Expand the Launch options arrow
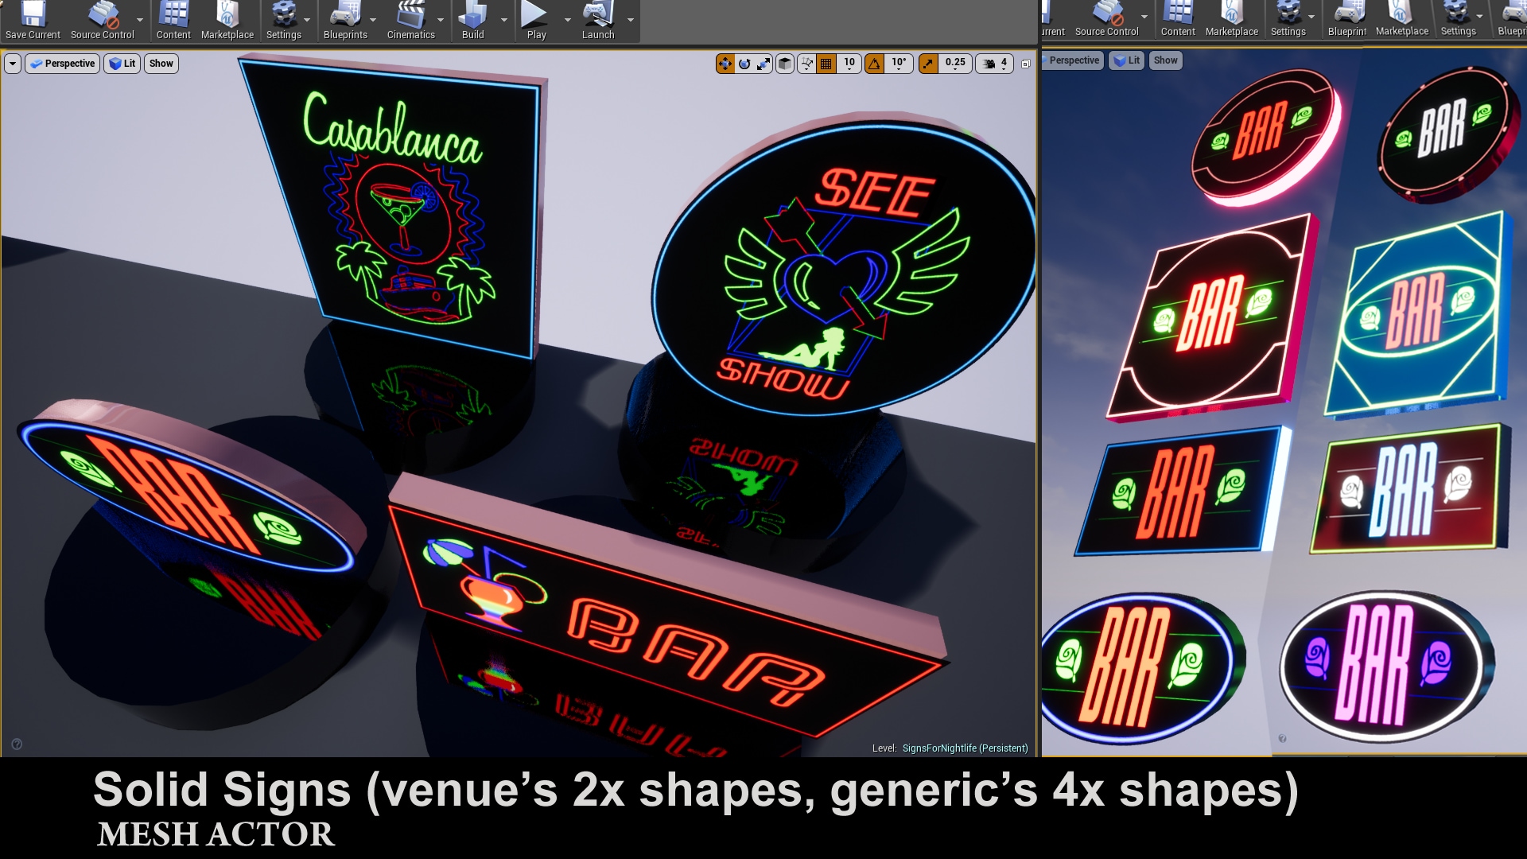This screenshot has height=859, width=1527. click(631, 19)
